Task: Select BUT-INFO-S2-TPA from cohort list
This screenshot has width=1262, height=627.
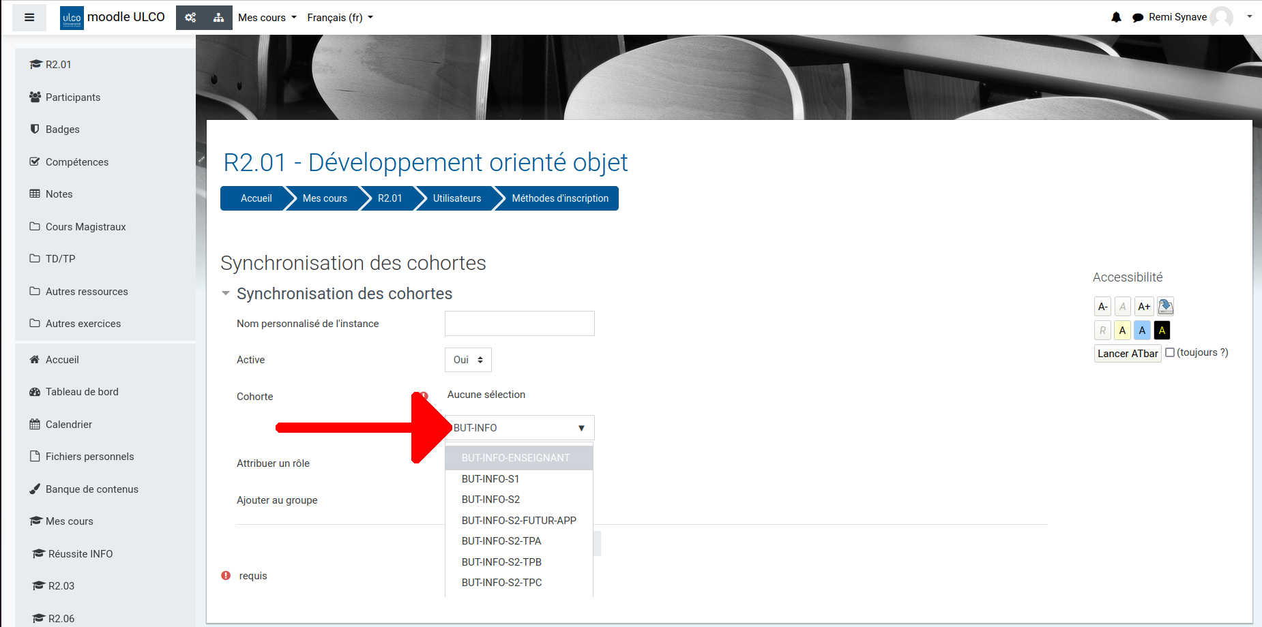Action: pyautogui.click(x=501, y=541)
